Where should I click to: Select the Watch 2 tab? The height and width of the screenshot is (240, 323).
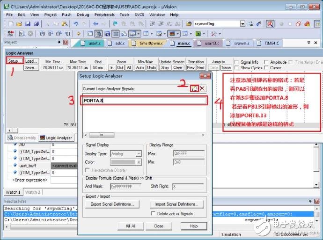33,192
